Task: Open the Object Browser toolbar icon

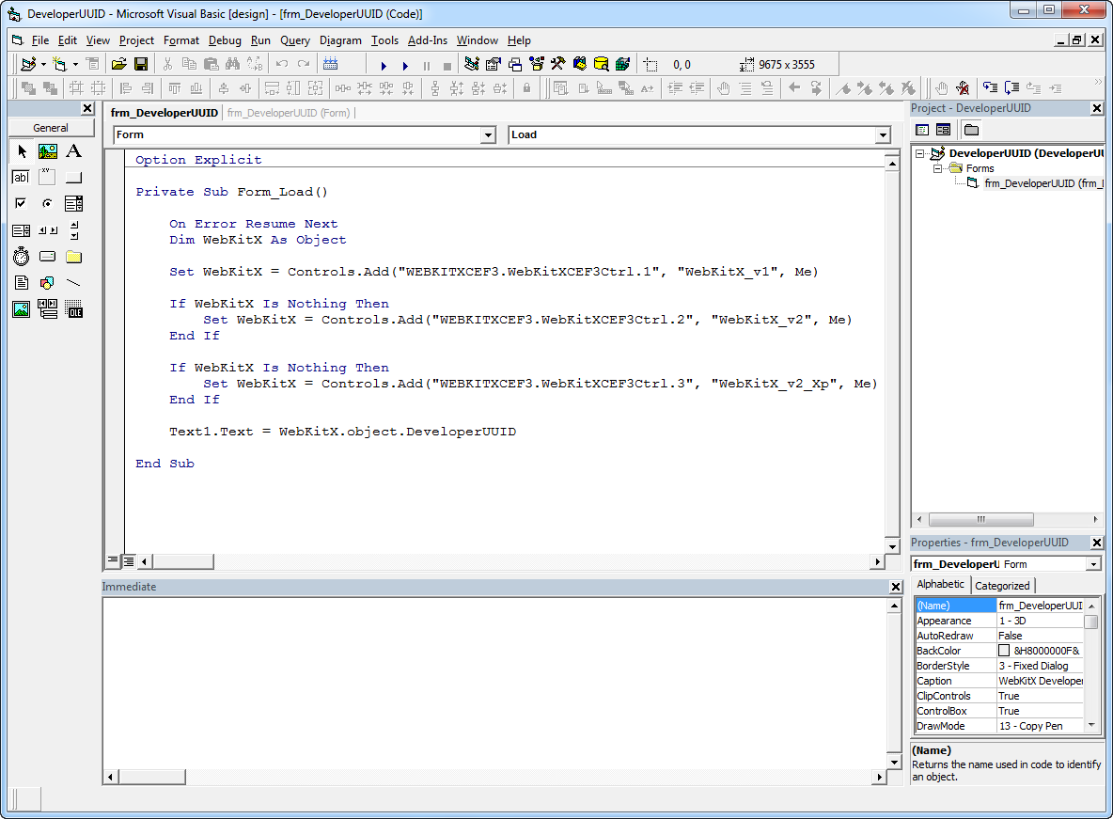Action: pyautogui.click(x=537, y=65)
